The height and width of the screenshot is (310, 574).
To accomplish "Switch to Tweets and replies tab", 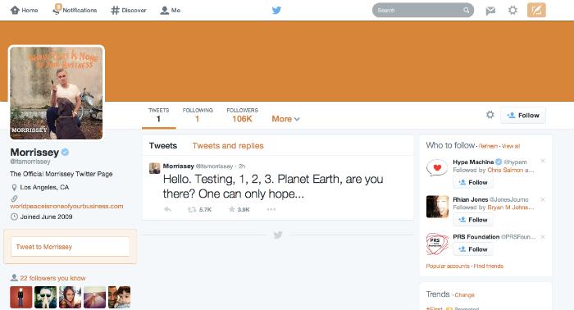I will coord(228,146).
